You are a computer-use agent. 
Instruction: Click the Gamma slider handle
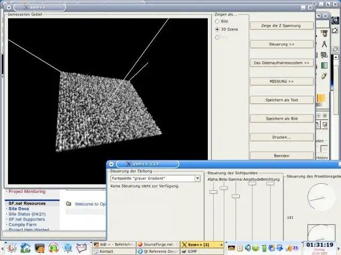click(x=236, y=196)
